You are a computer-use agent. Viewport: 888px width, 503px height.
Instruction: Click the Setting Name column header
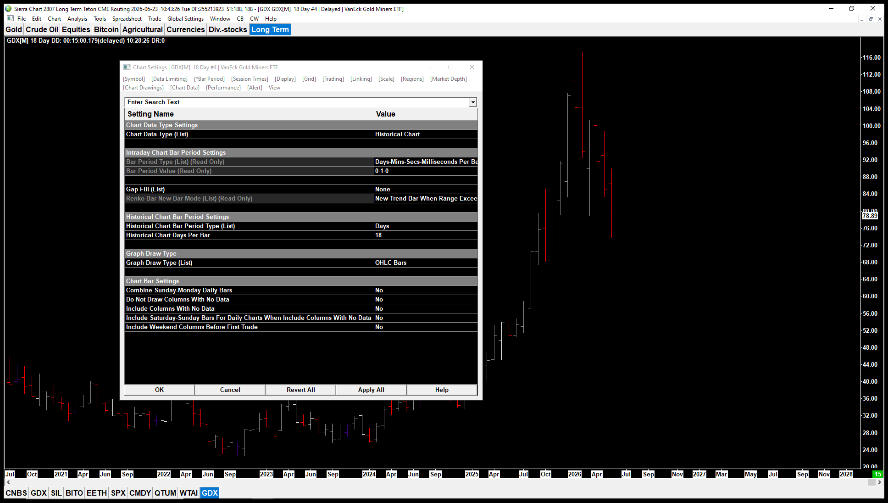point(249,114)
